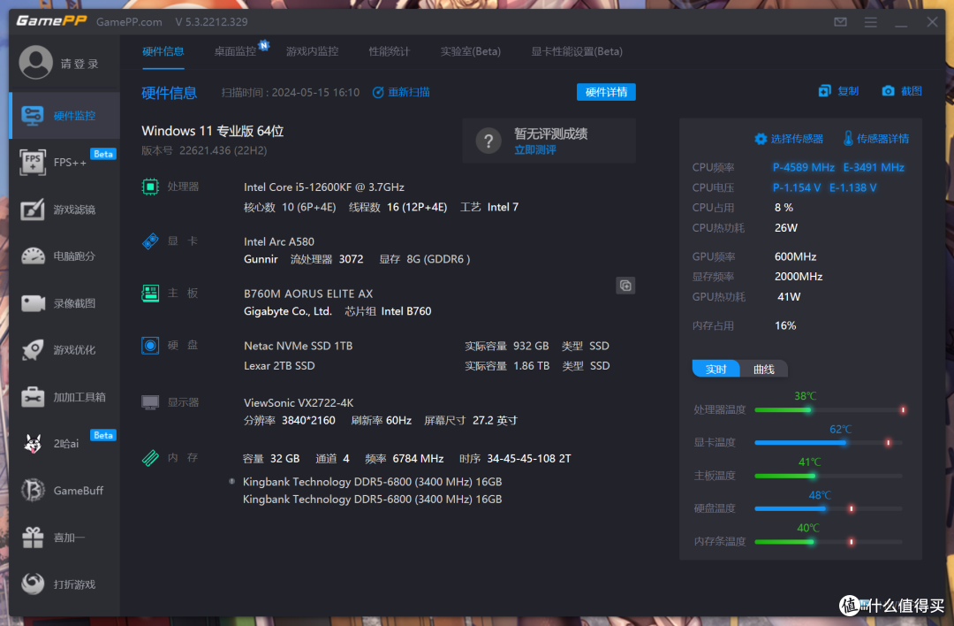Click 立即测评 link
Screen dimensions: 954x626
[534, 149]
